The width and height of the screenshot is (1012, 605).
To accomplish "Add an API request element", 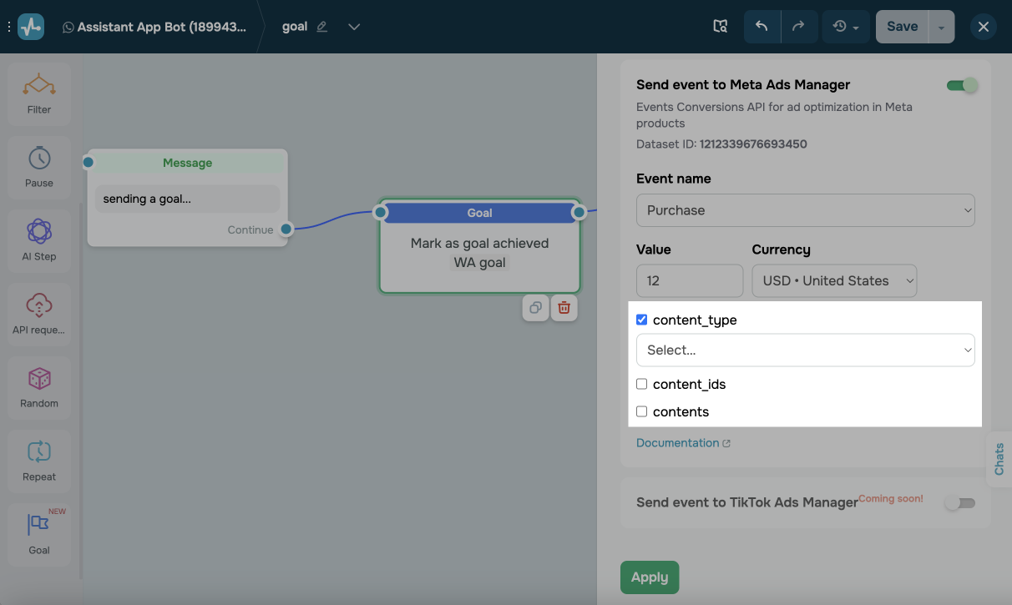I will click(x=39, y=313).
